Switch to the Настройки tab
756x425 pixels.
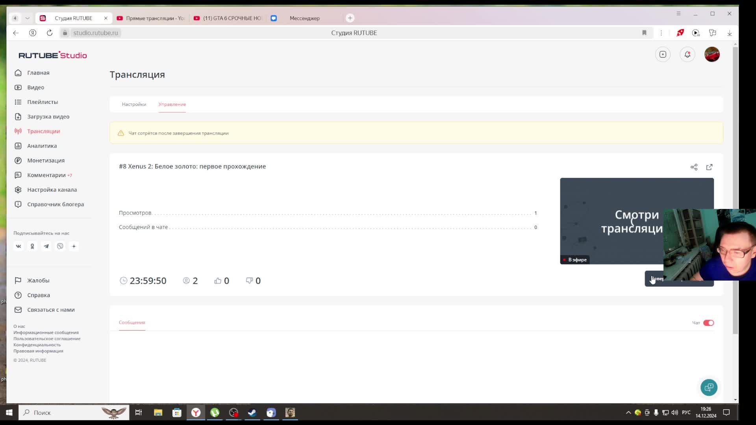tap(134, 104)
